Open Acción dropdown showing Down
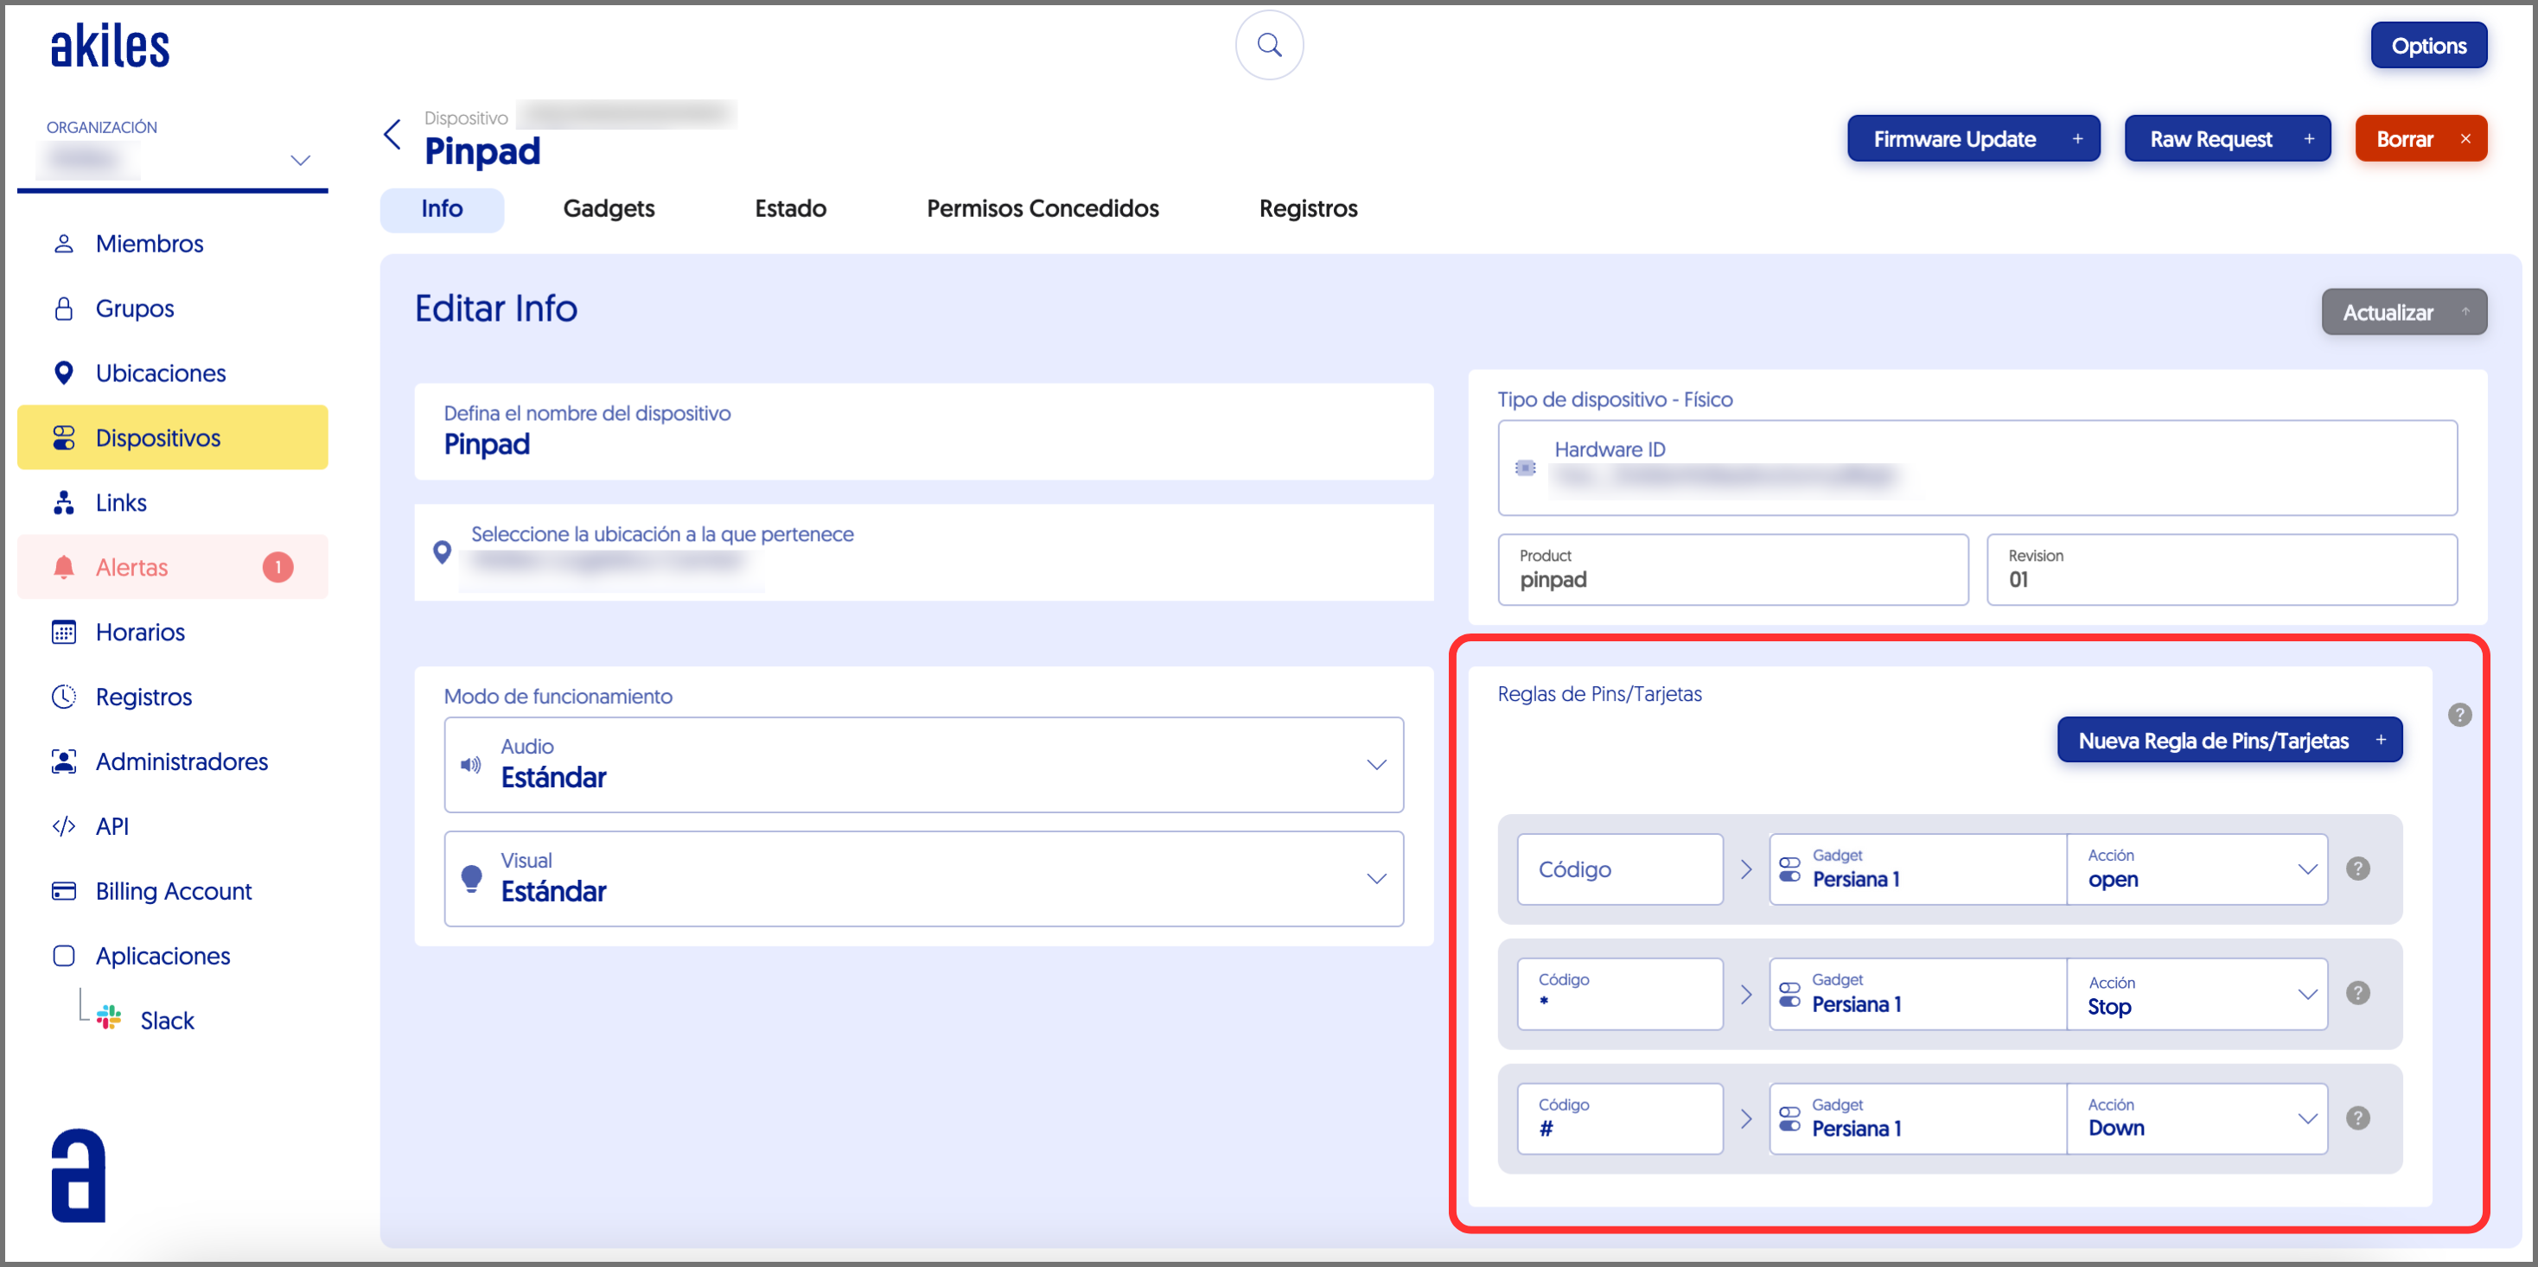This screenshot has width=2538, height=1267. pyautogui.click(x=2197, y=1118)
